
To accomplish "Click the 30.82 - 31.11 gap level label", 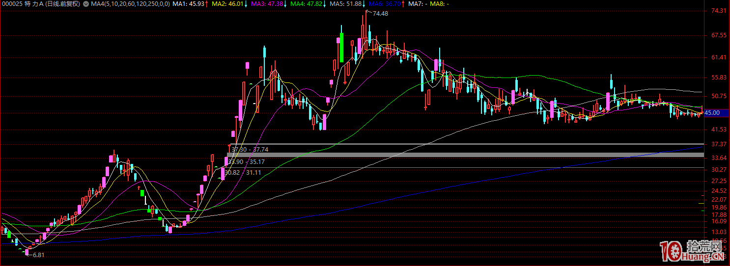I will point(243,172).
